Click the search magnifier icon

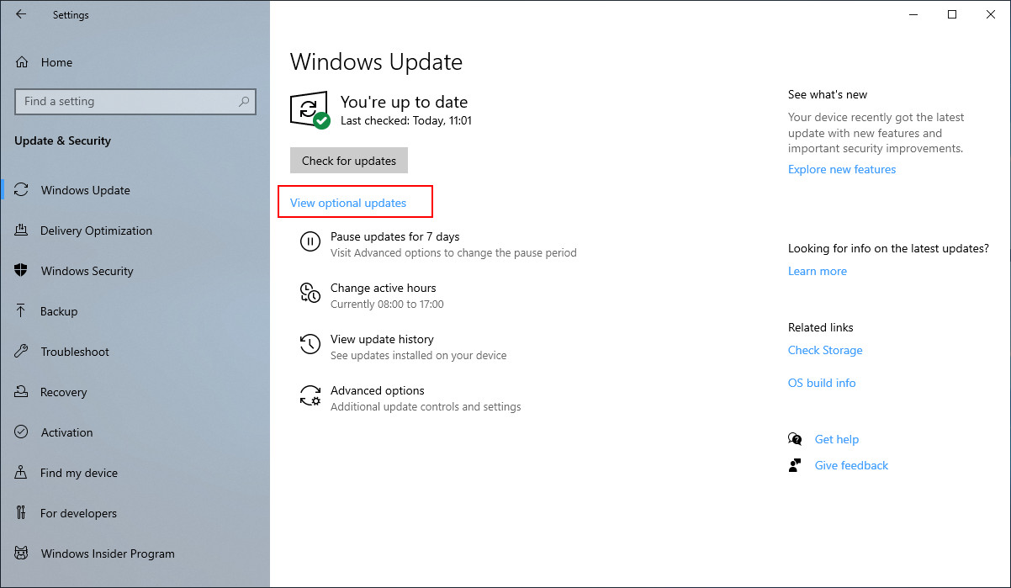(x=244, y=102)
